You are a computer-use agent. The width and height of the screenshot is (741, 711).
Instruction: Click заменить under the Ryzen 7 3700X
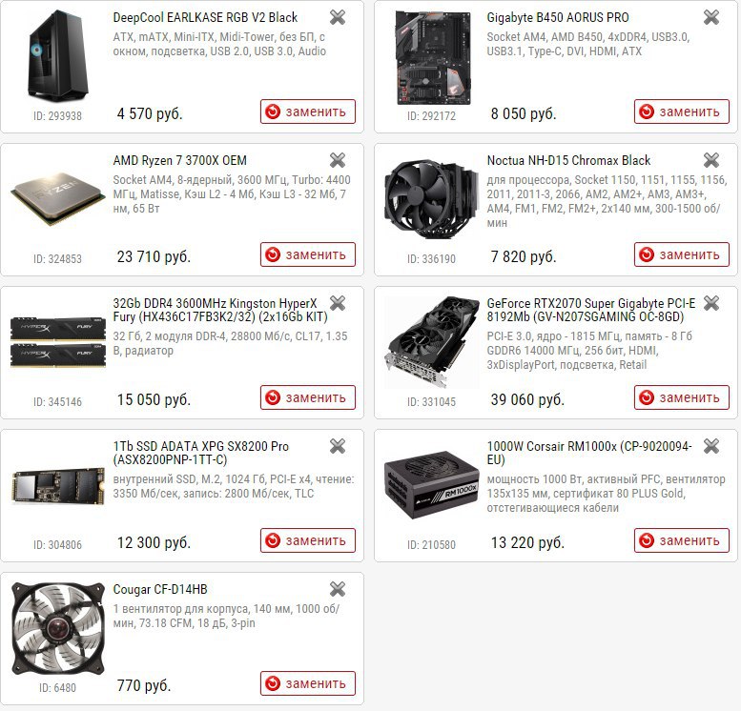tap(308, 254)
